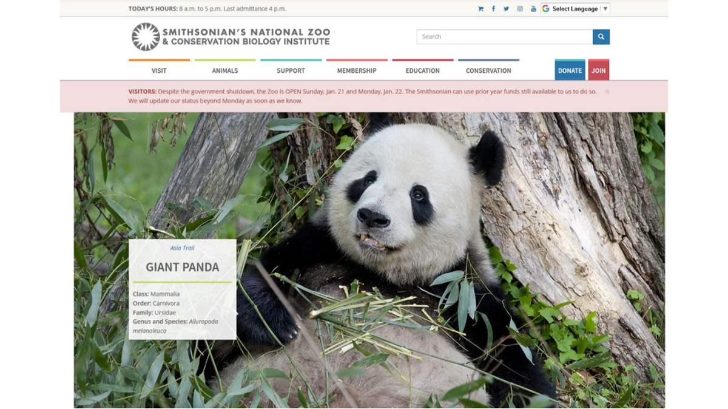This screenshot has height=409, width=728.
Task: Click the Giant Panda heading
Action: click(x=183, y=267)
